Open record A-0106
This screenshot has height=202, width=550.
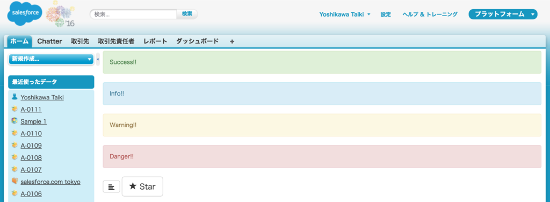click(31, 193)
